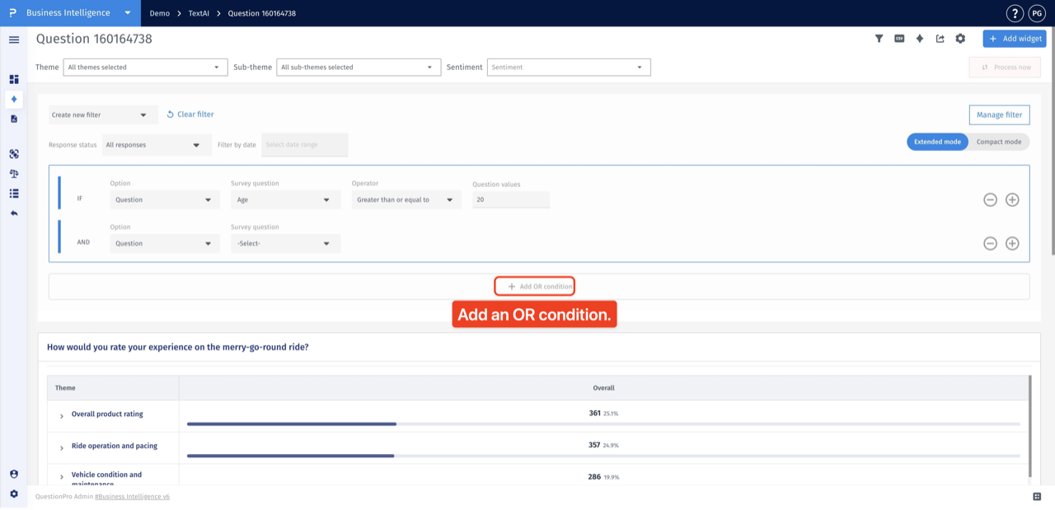Click Question 160164738 in the breadcrumb
1055x510 pixels.
(x=262, y=13)
